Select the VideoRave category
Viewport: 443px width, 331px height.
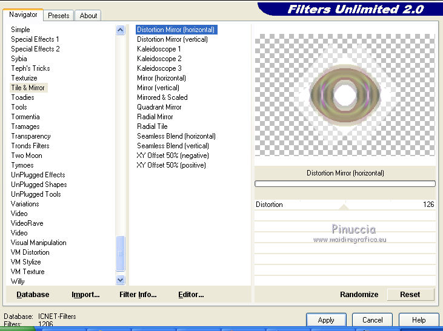click(27, 223)
